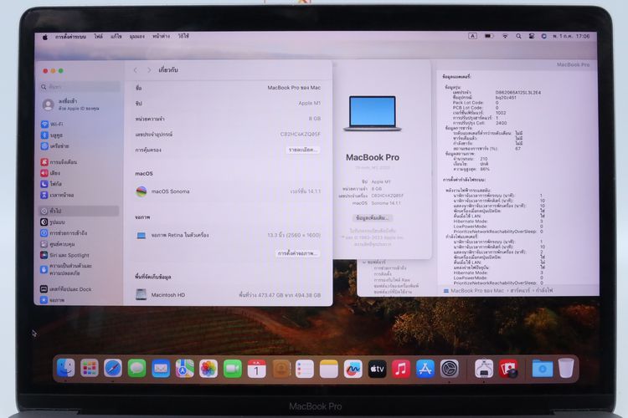Open the Trash in the Dock

[x=566, y=369]
